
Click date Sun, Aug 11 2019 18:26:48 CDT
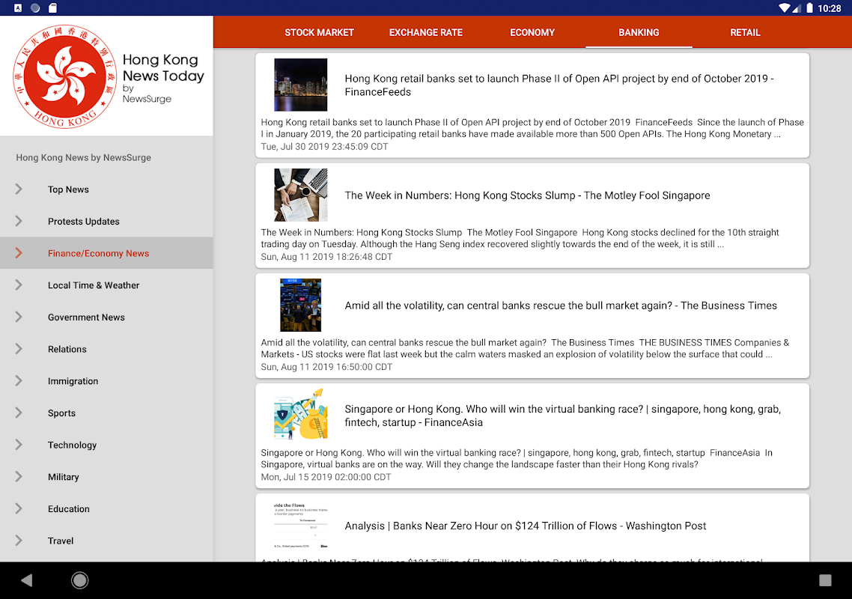click(326, 257)
